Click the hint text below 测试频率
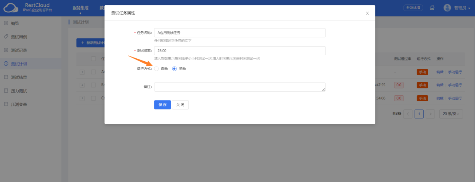 point(207,59)
